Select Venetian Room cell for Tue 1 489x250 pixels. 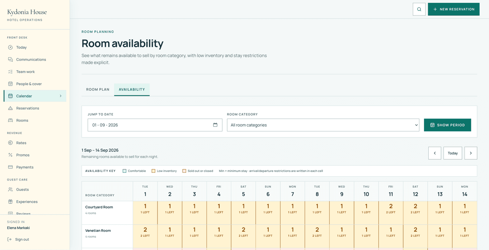pyautogui.click(x=145, y=236)
